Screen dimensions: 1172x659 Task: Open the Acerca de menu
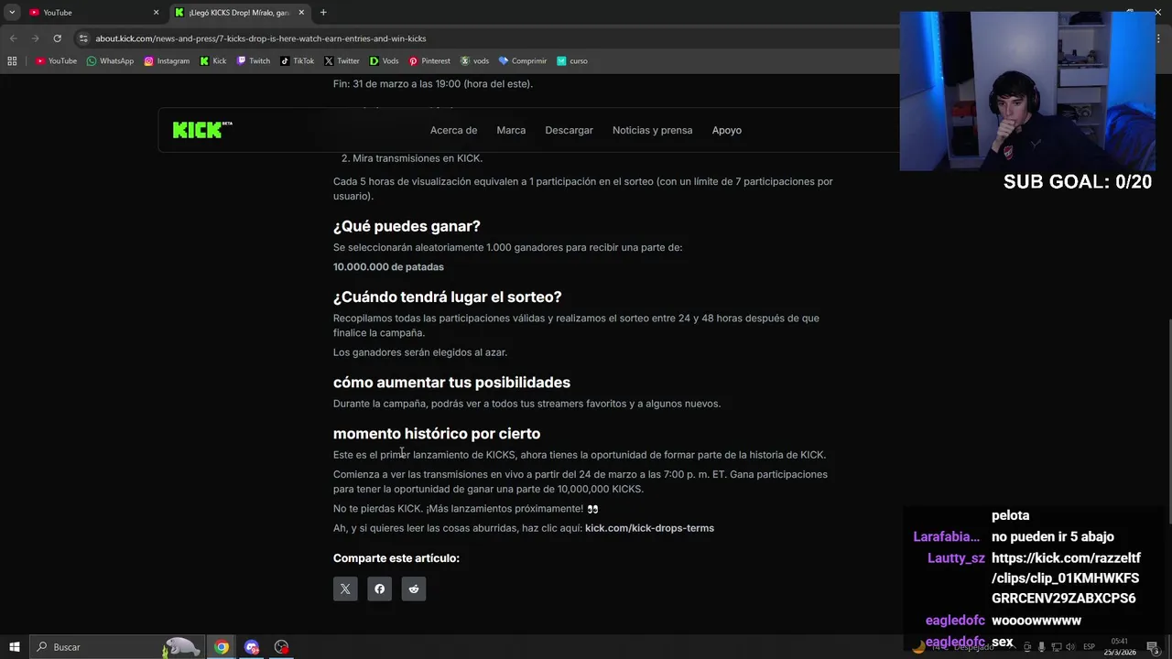click(x=453, y=130)
